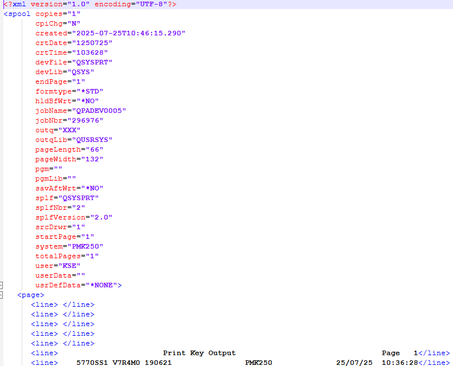Click the srcDrwr="1" attribute
Image resolution: width=453 pixels, height=366 pixels.
click(60, 227)
